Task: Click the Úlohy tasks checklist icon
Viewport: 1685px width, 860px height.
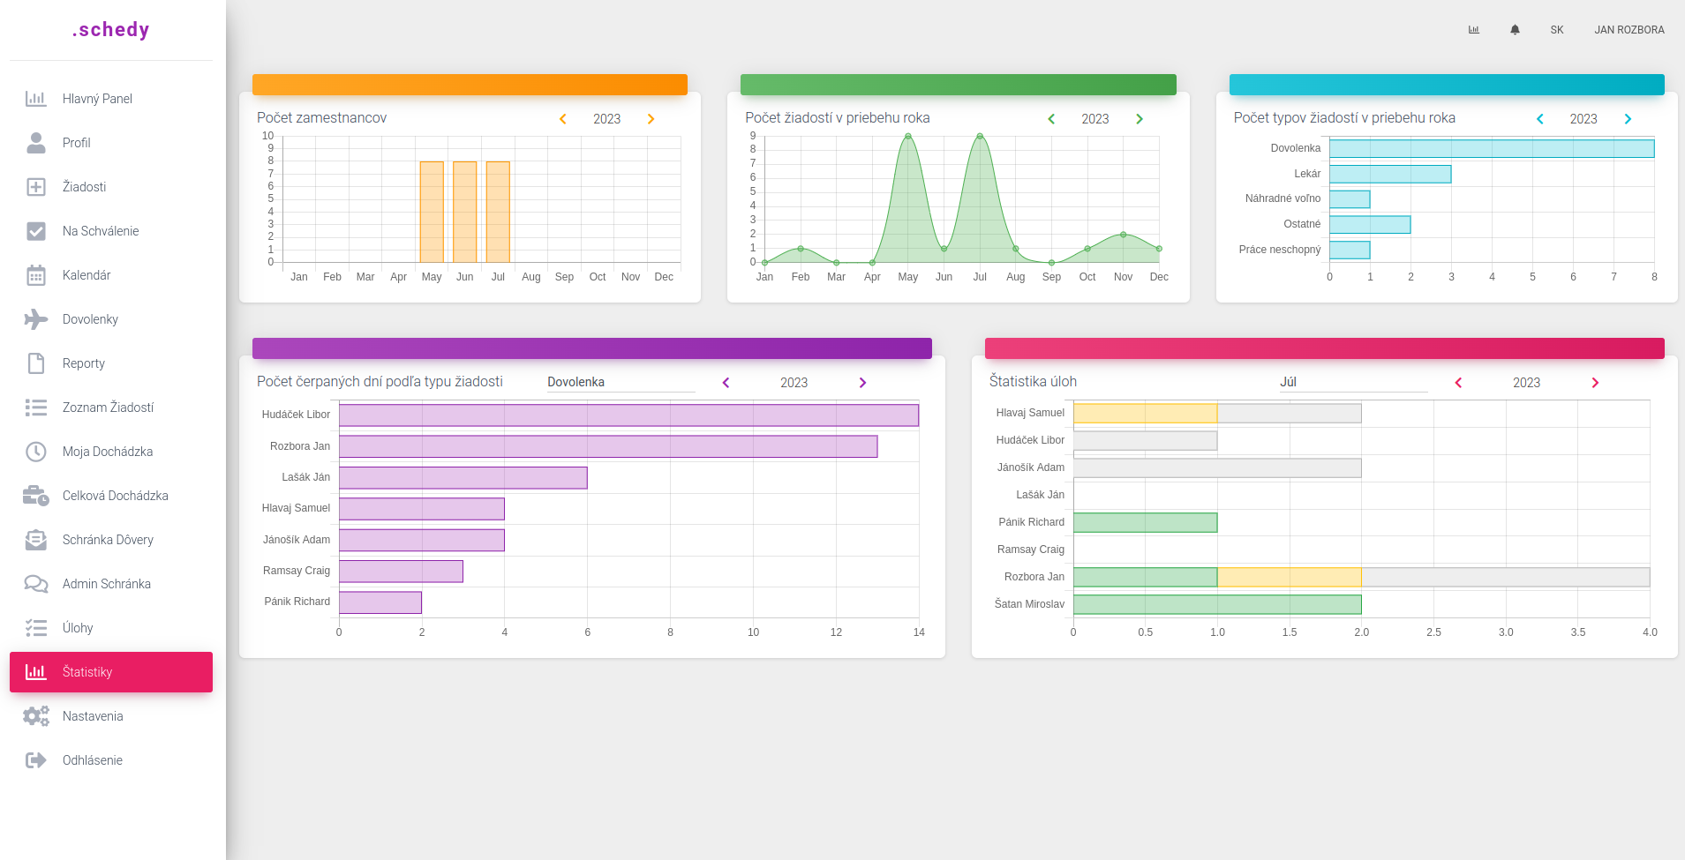Action: 36,628
